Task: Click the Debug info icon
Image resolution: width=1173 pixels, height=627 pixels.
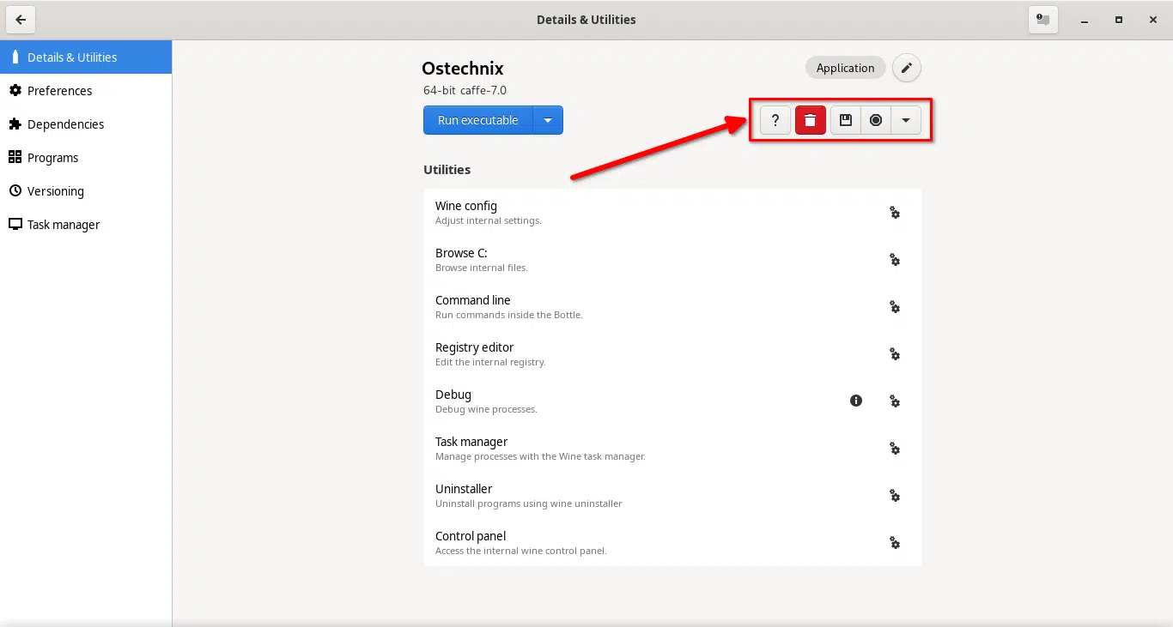Action: [x=855, y=401]
